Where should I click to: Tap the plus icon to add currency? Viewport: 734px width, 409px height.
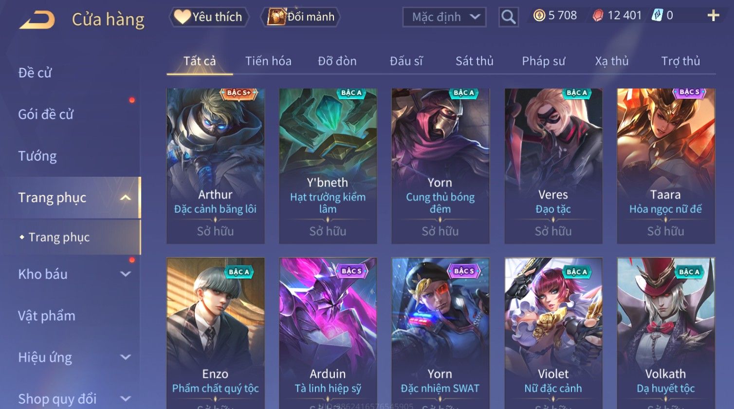click(713, 16)
